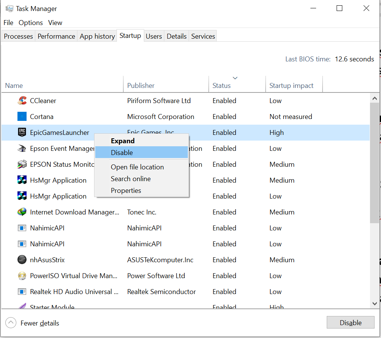Select the PowerISO Virtual Drive Manager entry
The height and width of the screenshot is (338, 381).
point(74,275)
